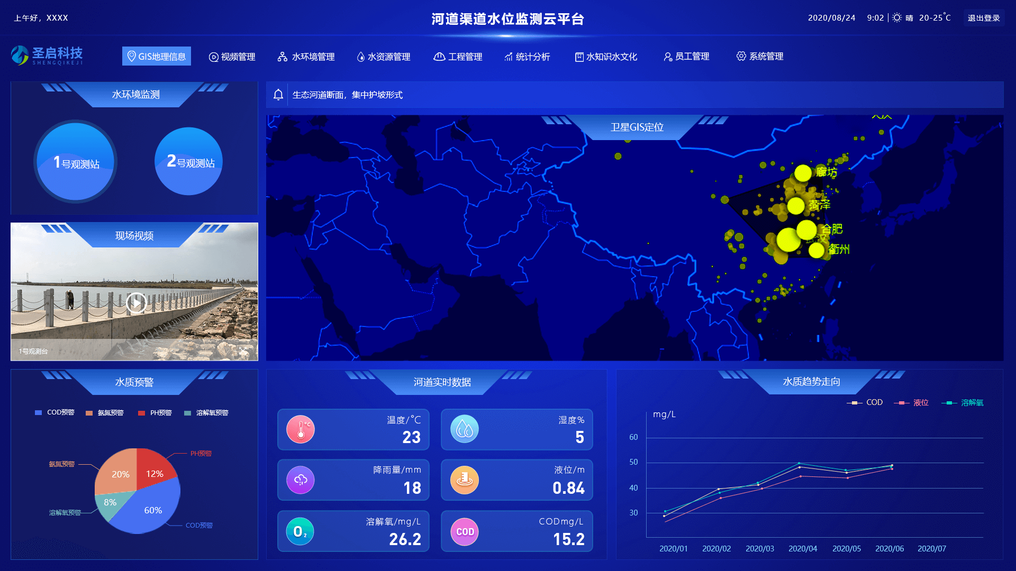The width and height of the screenshot is (1016, 571).
Task: Click the 合肥 map marker
Action: coord(806,230)
